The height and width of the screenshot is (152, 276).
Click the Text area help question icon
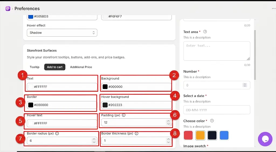[x=205, y=32]
